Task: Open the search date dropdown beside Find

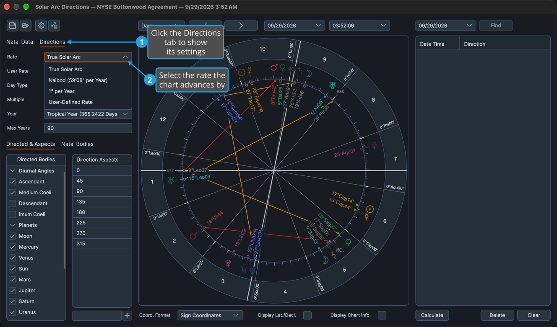Action: (446, 26)
